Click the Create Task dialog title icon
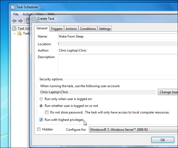The image size is (178, 148). pyautogui.click(x=34, y=19)
